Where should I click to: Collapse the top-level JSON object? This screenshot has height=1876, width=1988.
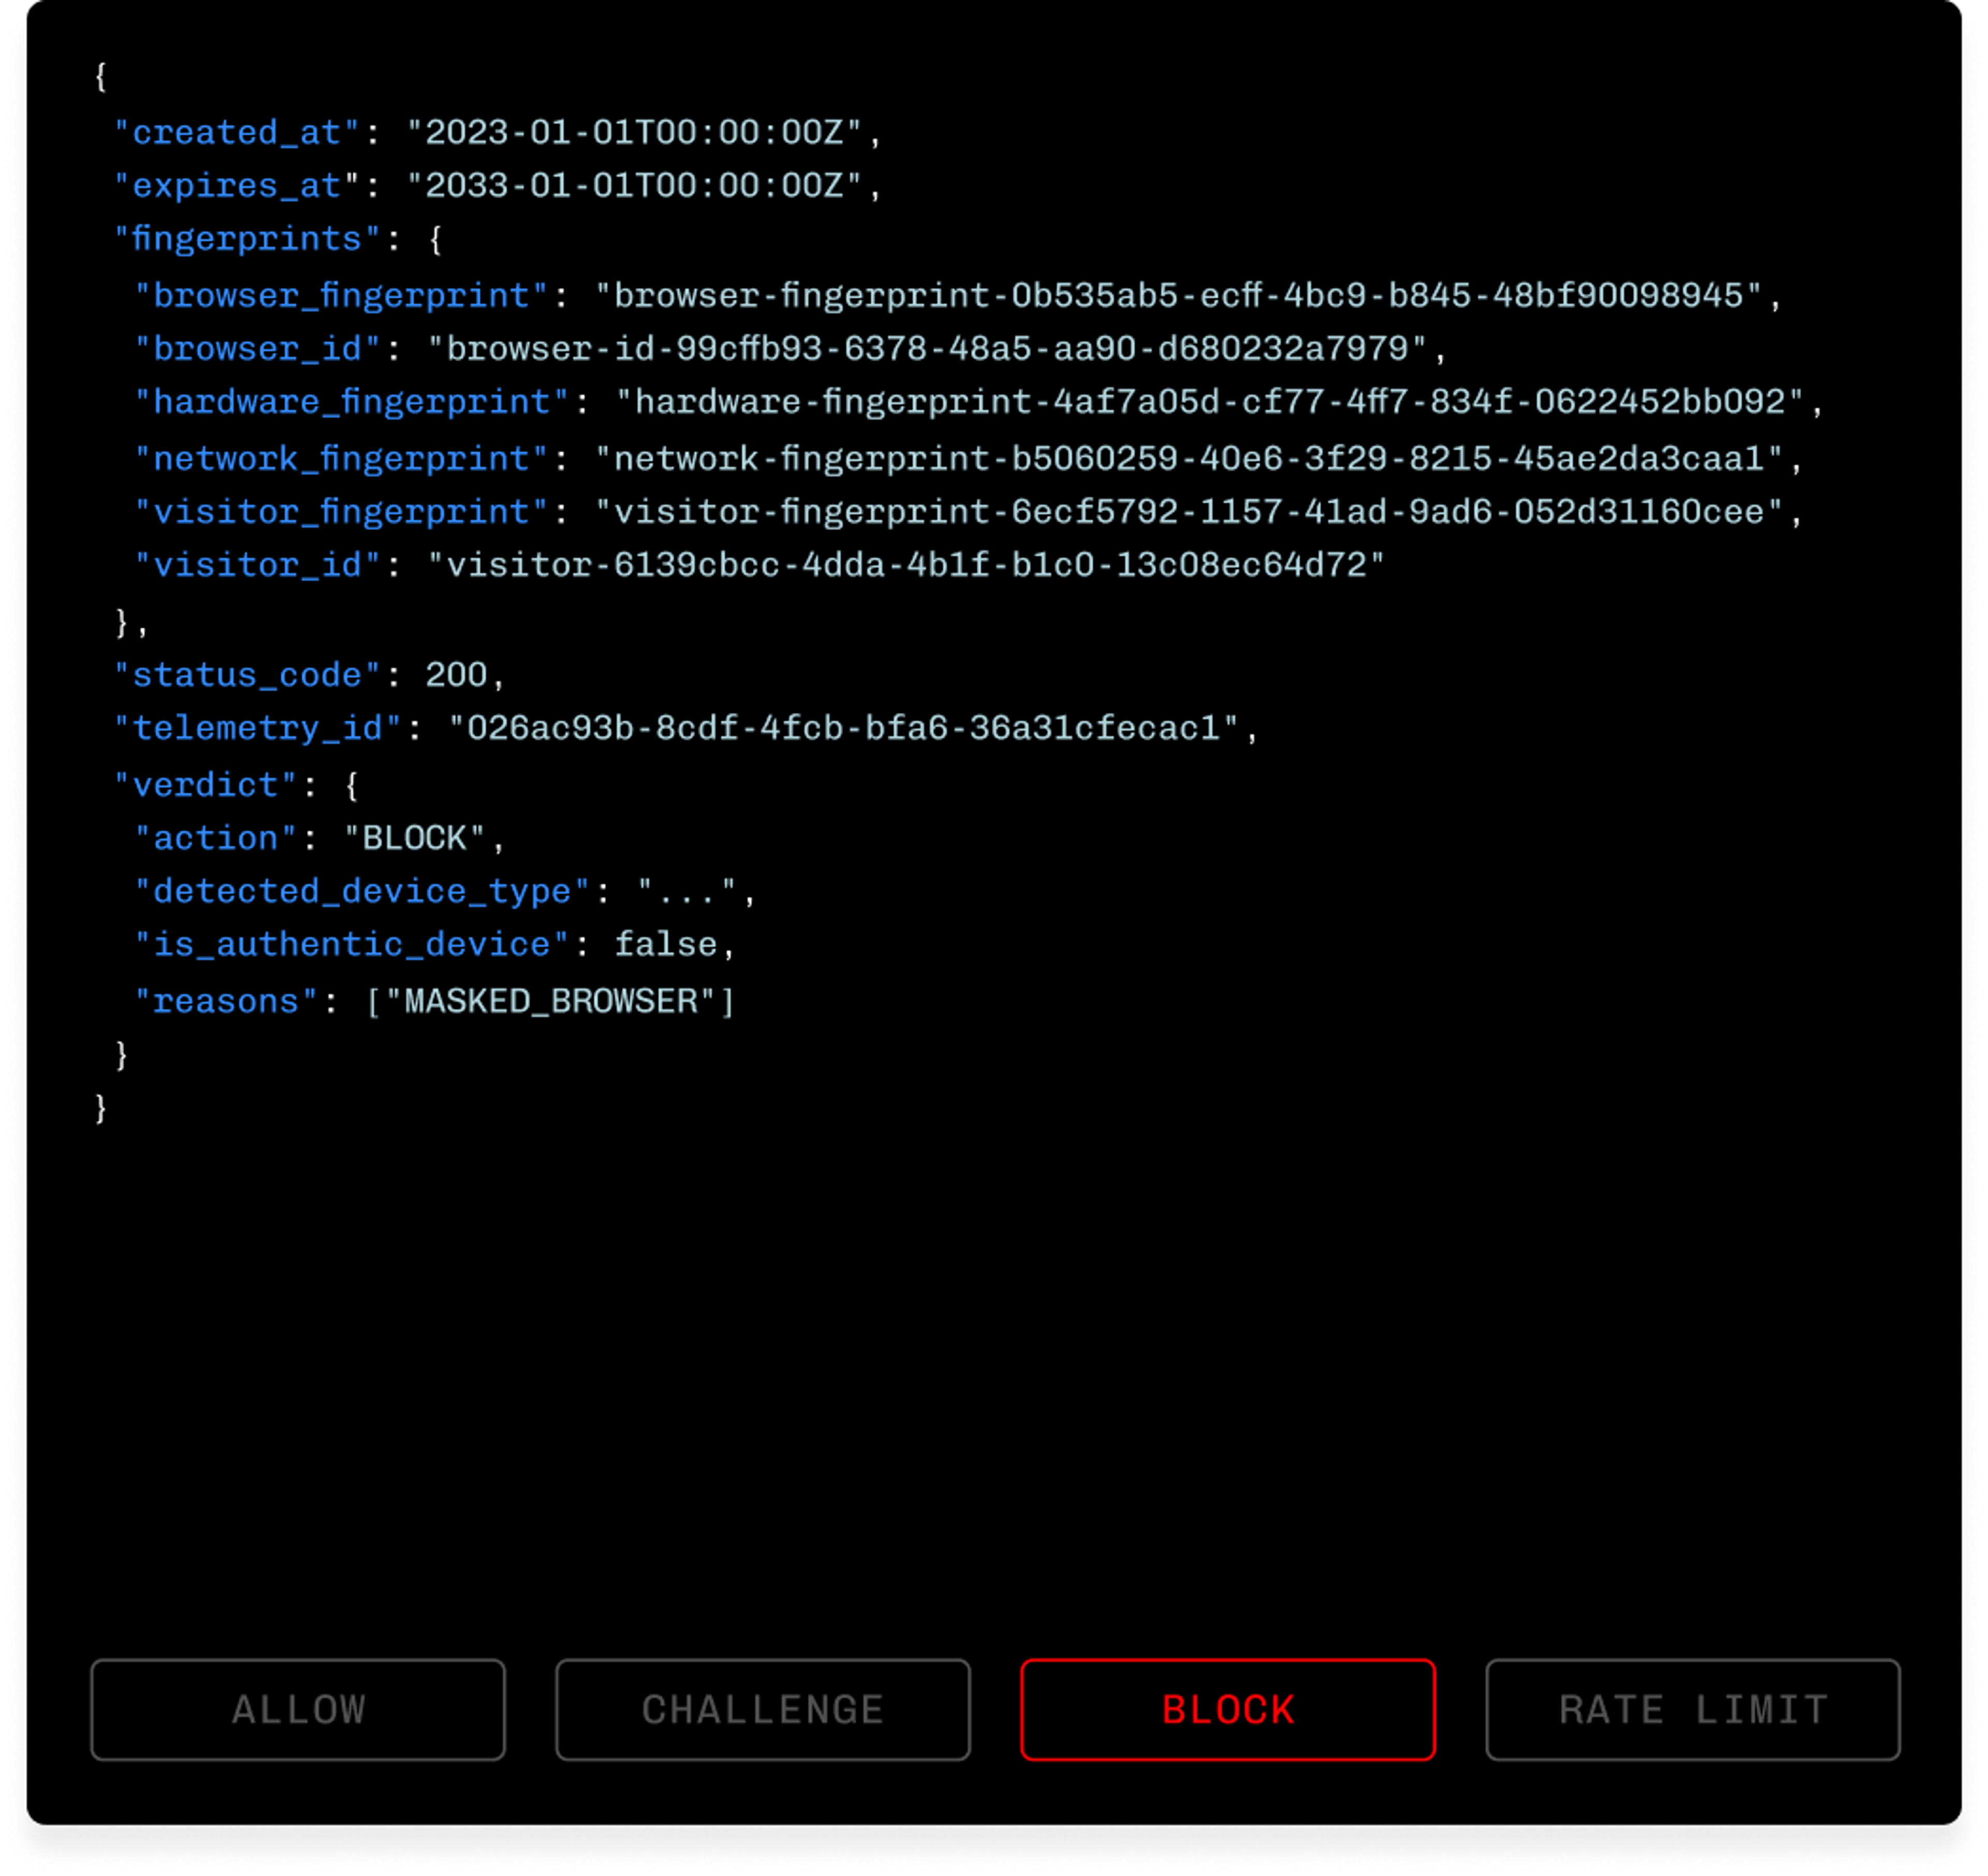pyautogui.click(x=100, y=74)
